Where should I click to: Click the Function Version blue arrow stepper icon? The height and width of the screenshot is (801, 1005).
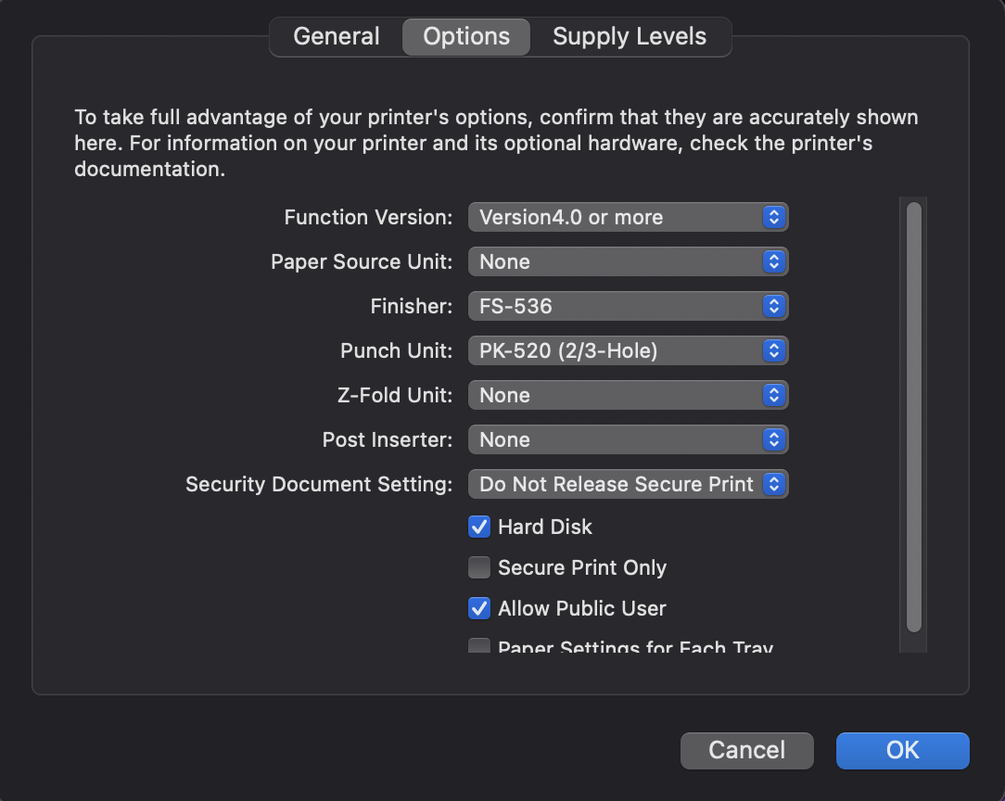point(774,218)
